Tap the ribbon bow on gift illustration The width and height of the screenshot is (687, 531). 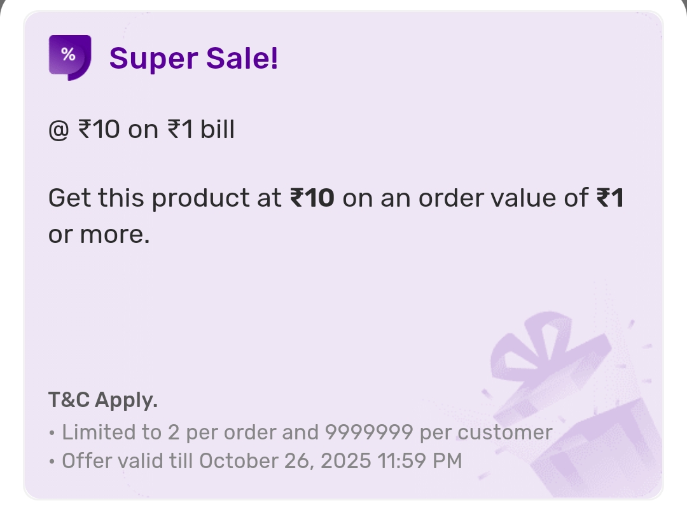pyautogui.click(x=531, y=340)
